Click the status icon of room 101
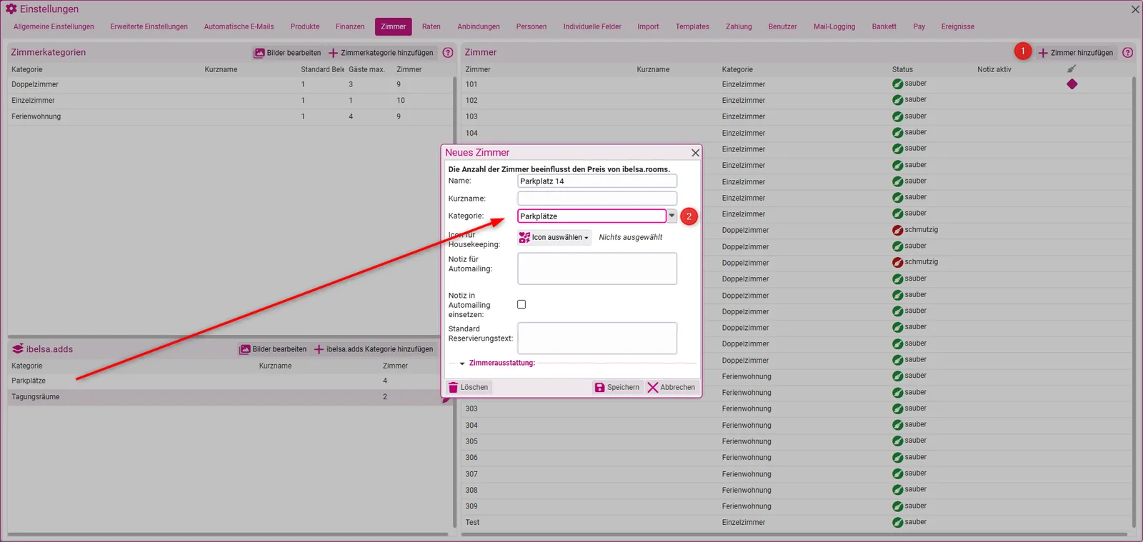1143x542 pixels. [897, 84]
